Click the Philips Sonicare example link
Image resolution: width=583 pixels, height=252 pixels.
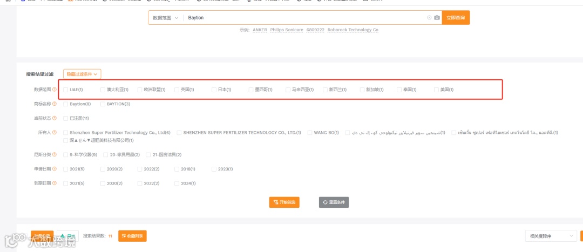(287, 30)
